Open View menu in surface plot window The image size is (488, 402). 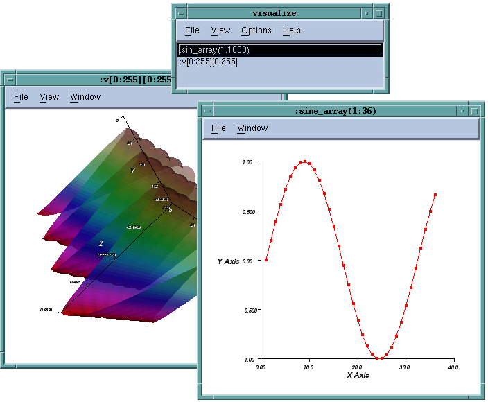coord(49,97)
